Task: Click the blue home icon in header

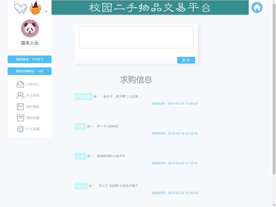Action: point(257,8)
